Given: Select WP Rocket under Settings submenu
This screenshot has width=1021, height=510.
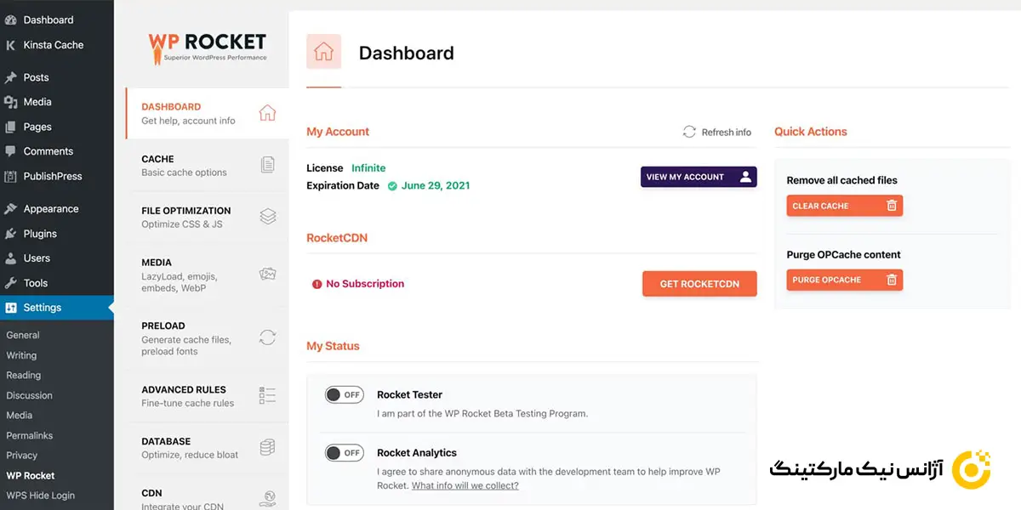Looking at the screenshot, I should [x=31, y=476].
